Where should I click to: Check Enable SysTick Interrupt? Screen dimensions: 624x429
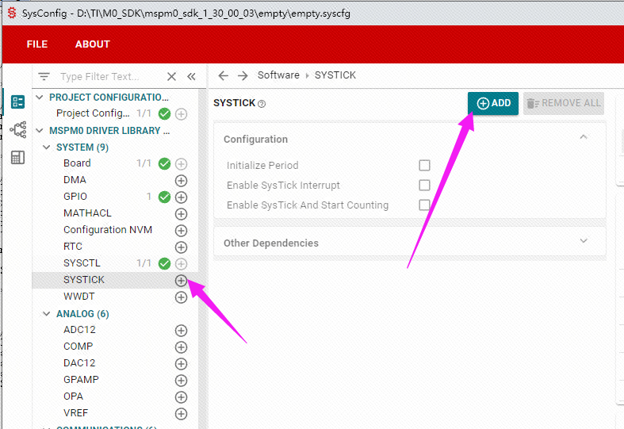[425, 185]
